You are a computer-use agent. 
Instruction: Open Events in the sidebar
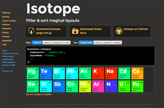5,33
